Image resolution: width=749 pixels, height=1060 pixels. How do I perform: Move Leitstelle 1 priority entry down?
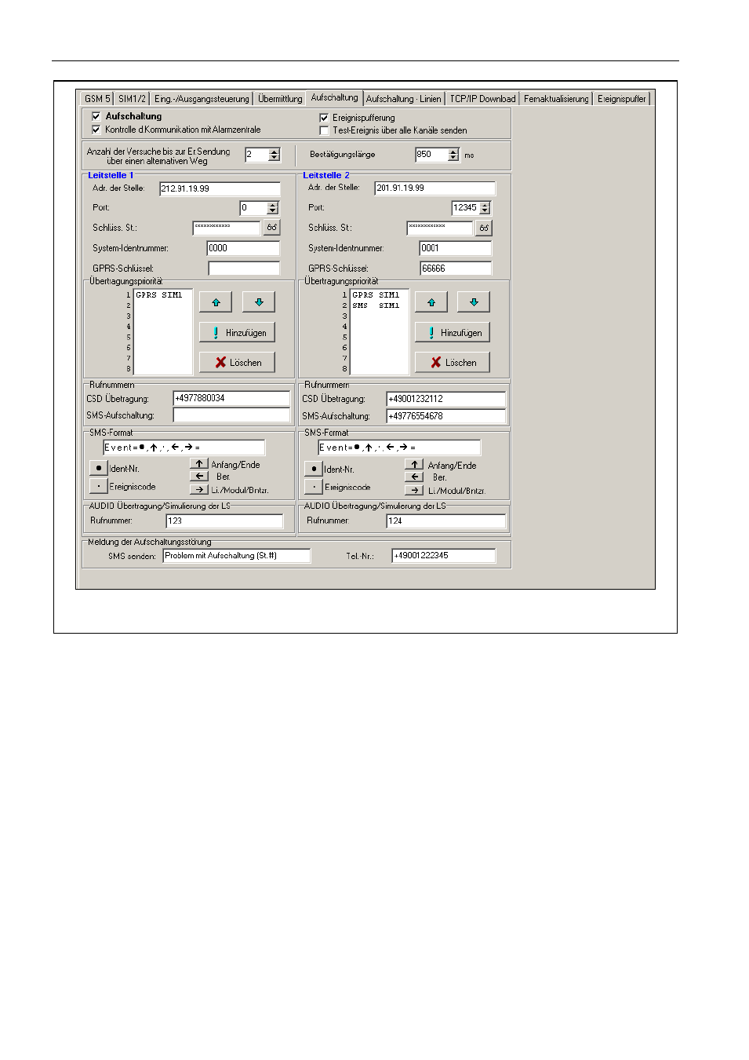point(259,302)
